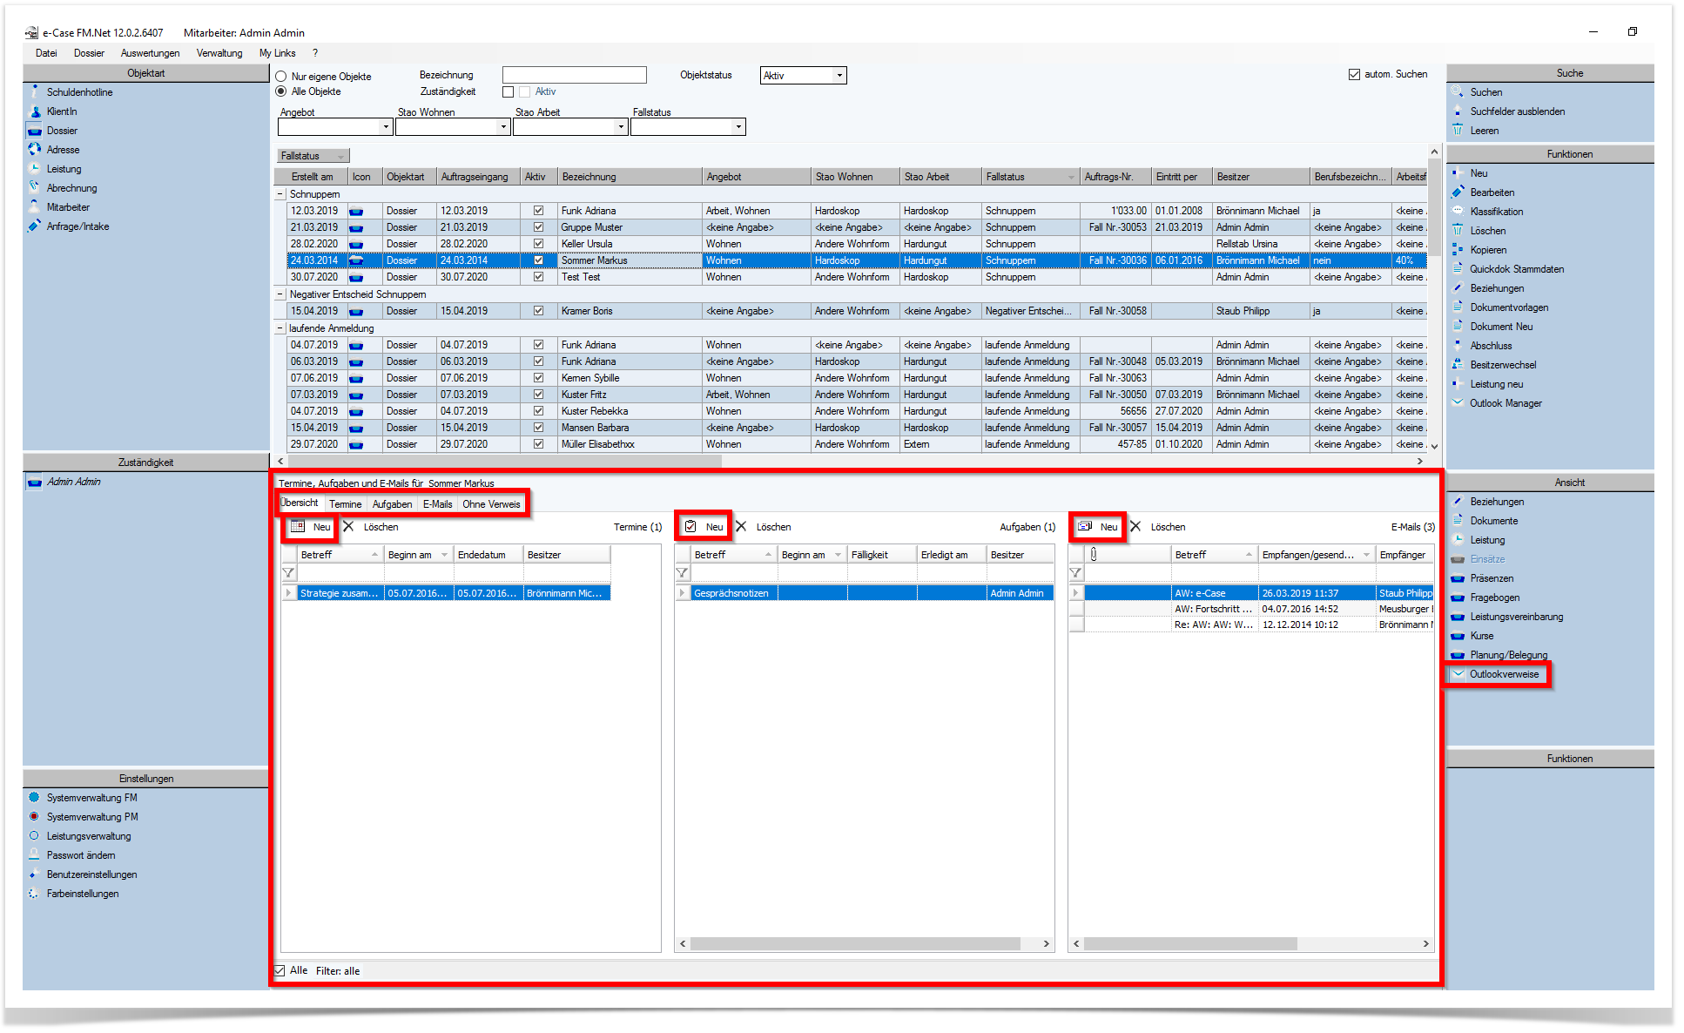
Task: Expand the Strategie zusam... Termin row
Action: [288, 593]
